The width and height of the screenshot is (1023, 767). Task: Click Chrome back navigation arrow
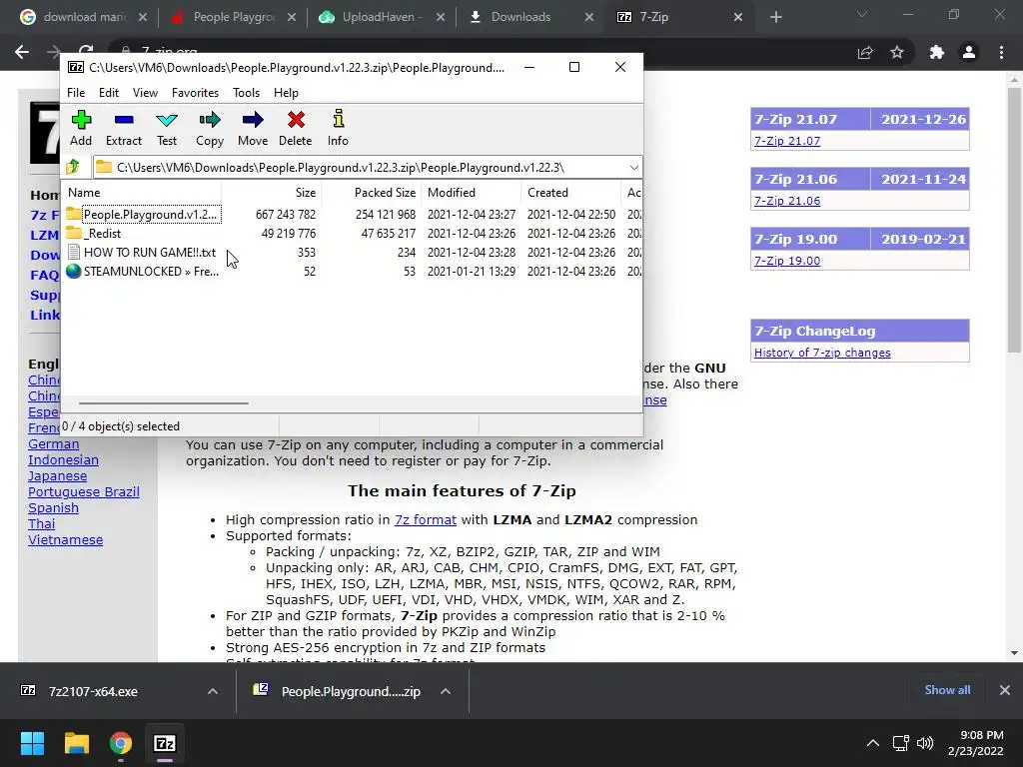[22, 52]
